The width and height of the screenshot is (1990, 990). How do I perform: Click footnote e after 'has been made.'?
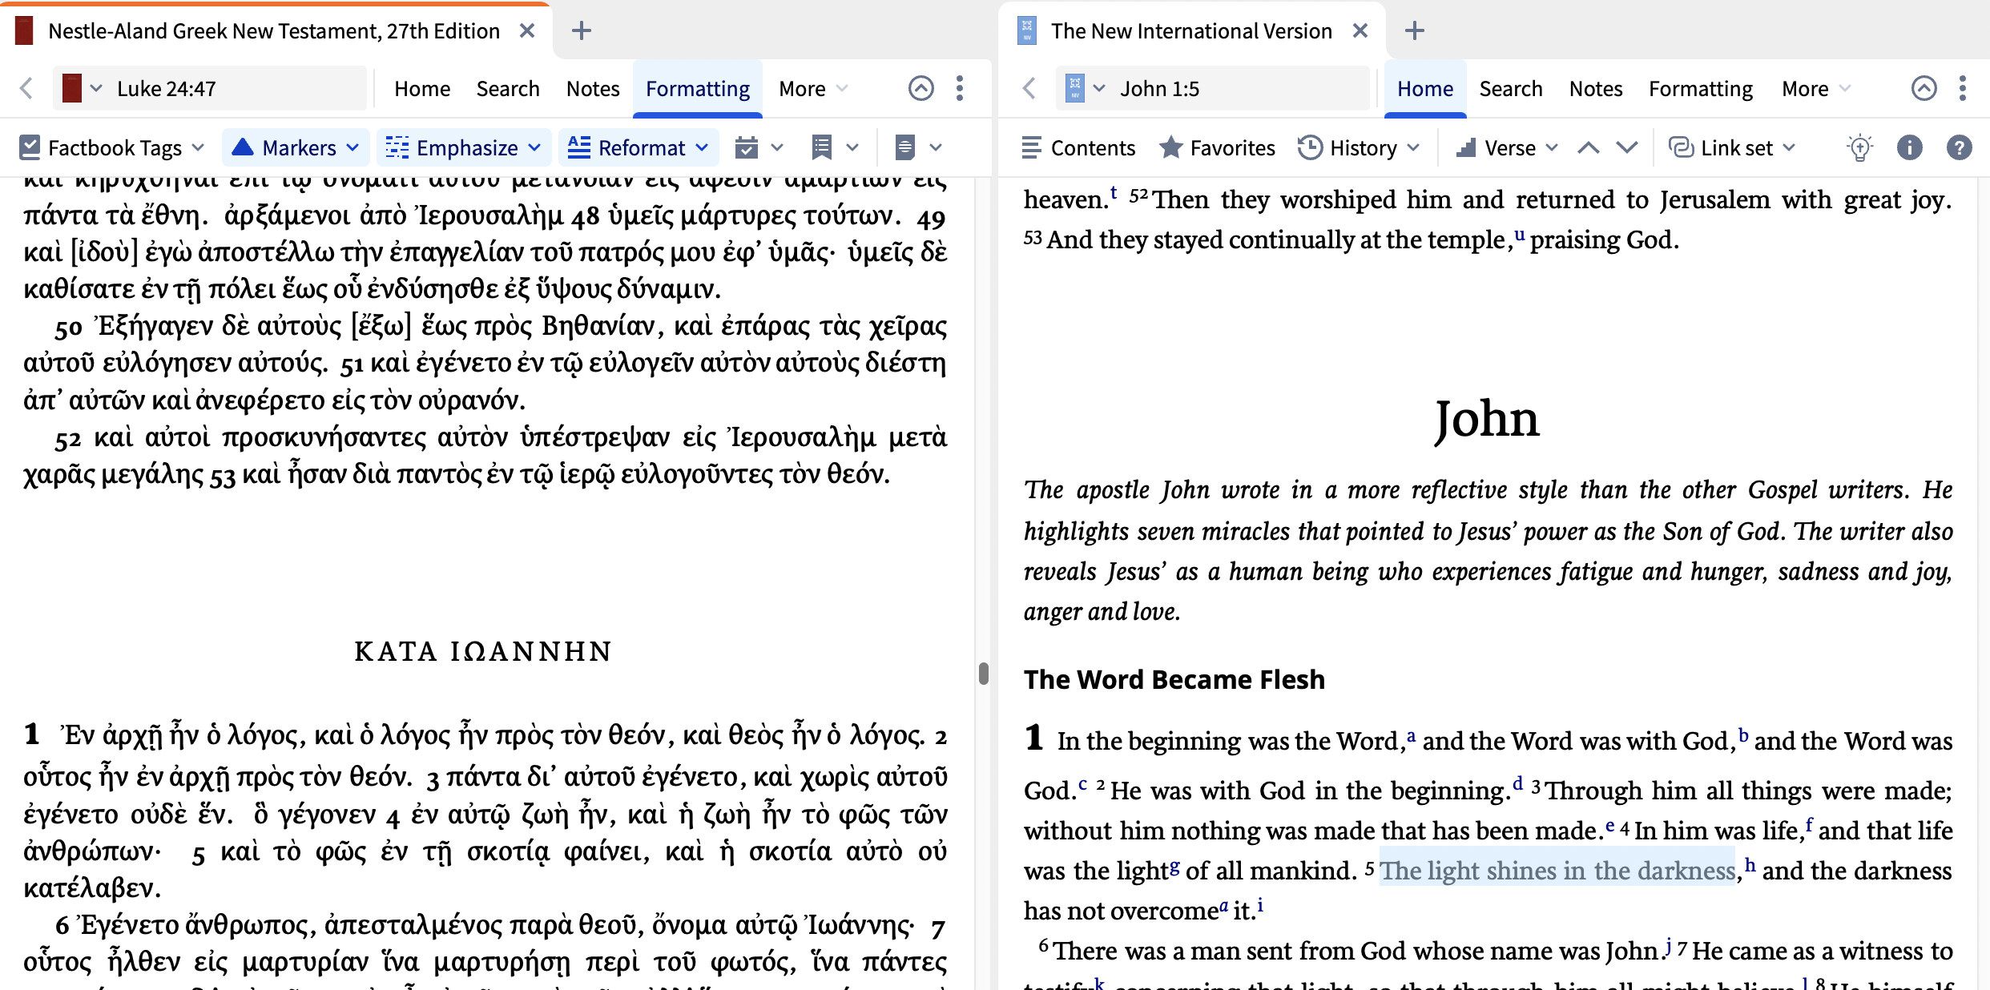pos(1610,826)
